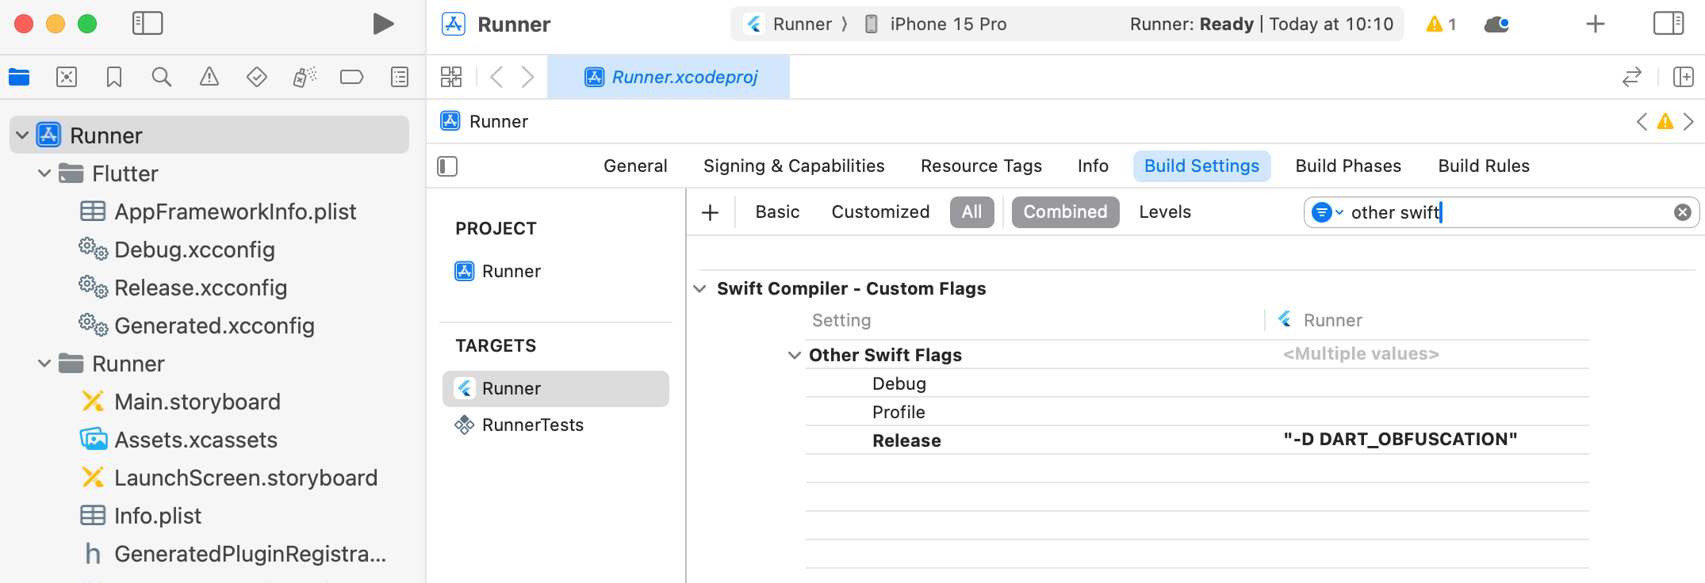Select the Release configuration row
The width and height of the screenshot is (1705, 583).
pos(1197,440)
